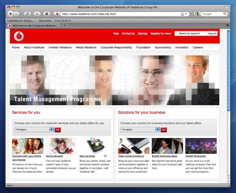Screen dimensions: 236x193
Task: Open Connect with your family and friends link
Action: tap(26, 158)
